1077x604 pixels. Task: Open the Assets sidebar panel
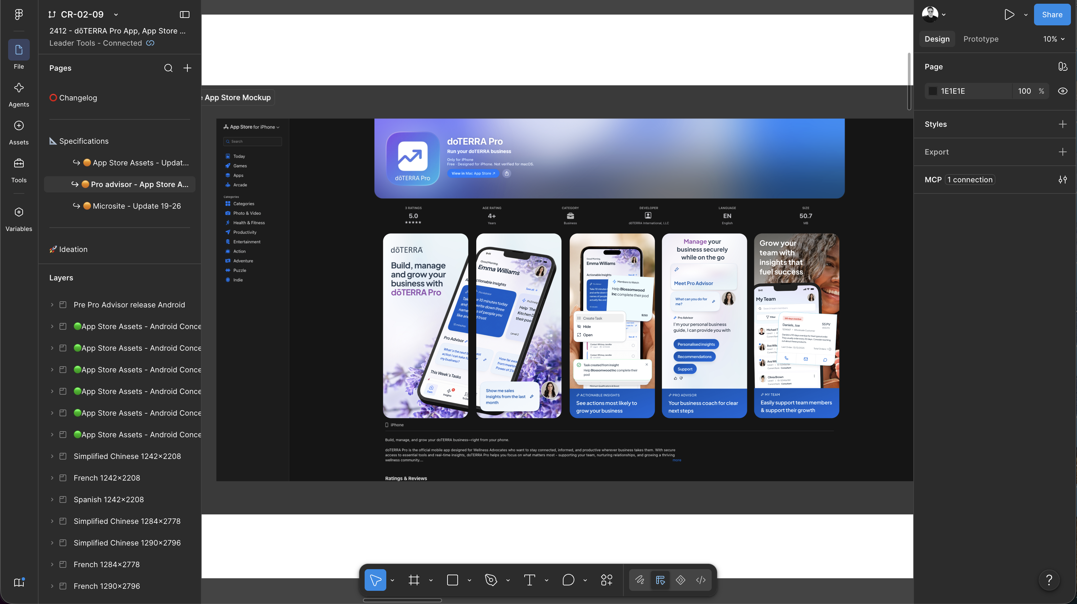click(19, 133)
